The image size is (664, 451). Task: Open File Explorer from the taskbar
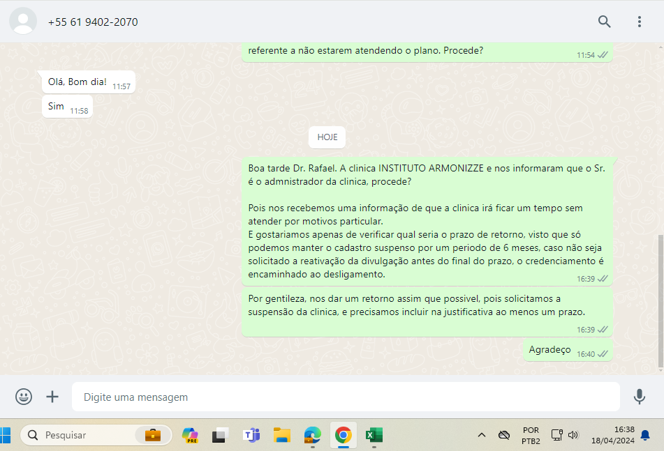(x=282, y=435)
